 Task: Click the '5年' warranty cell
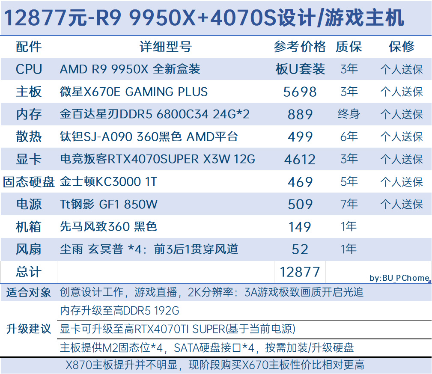(x=349, y=182)
